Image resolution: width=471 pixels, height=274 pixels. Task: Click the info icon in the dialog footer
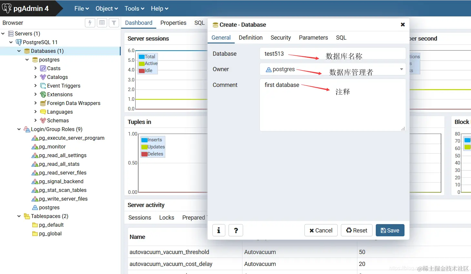pyautogui.click(x=219, y=230)
